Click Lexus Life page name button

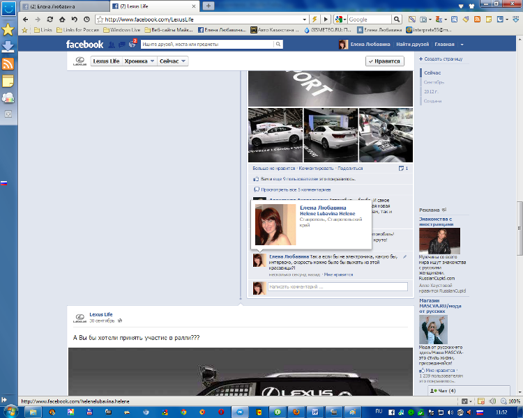tap(106, 61)
